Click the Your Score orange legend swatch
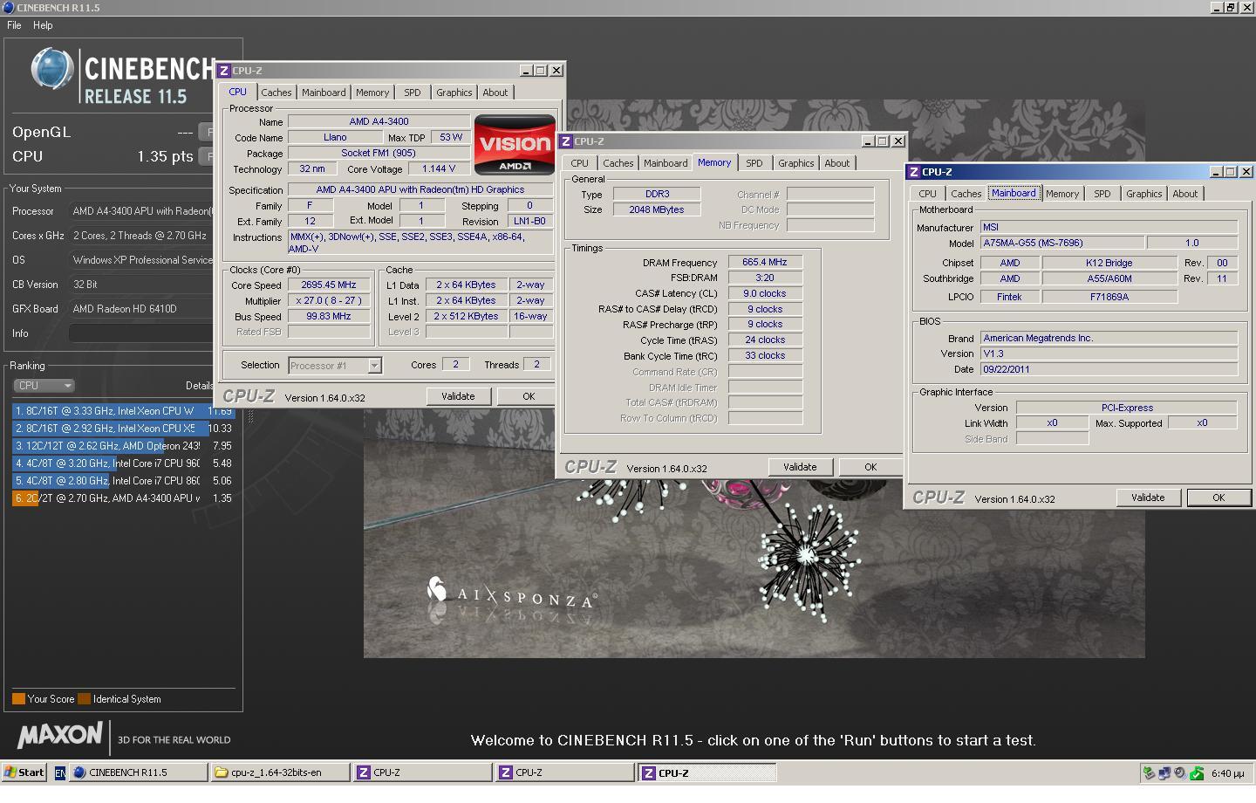The width and height of the screenshot is (1256, 803). point(18,699)
